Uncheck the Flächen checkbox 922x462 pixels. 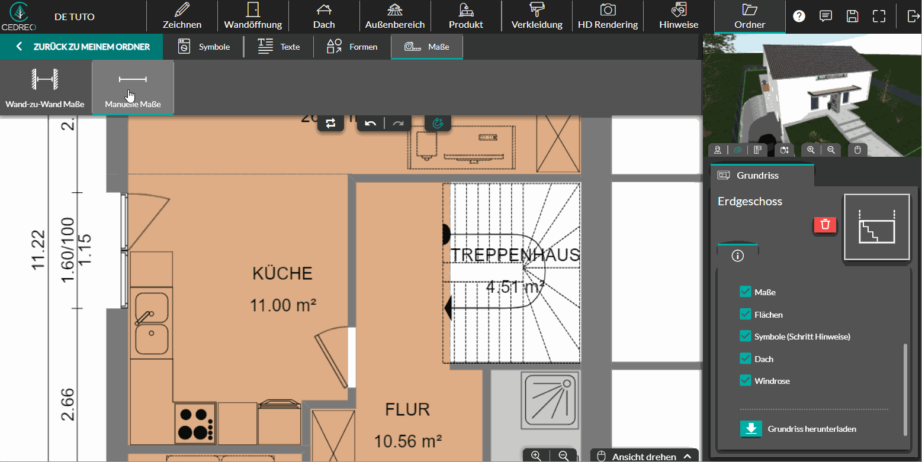[x=746, y=314]
